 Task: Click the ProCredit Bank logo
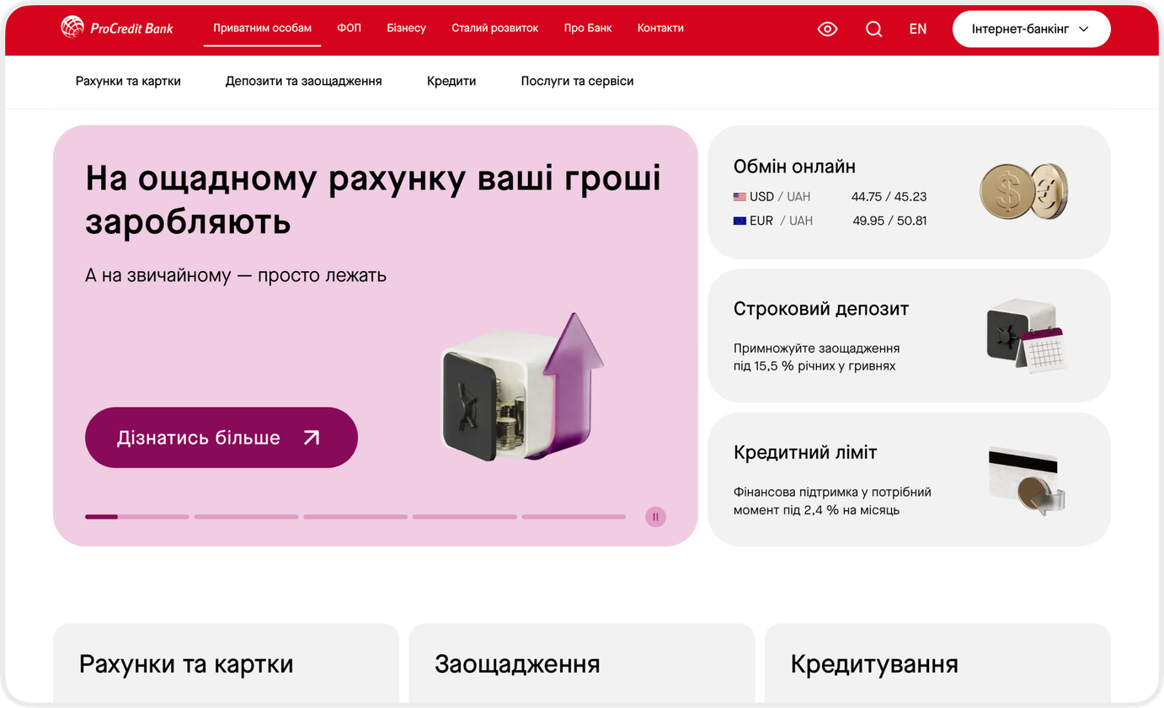tap(117, 28)
